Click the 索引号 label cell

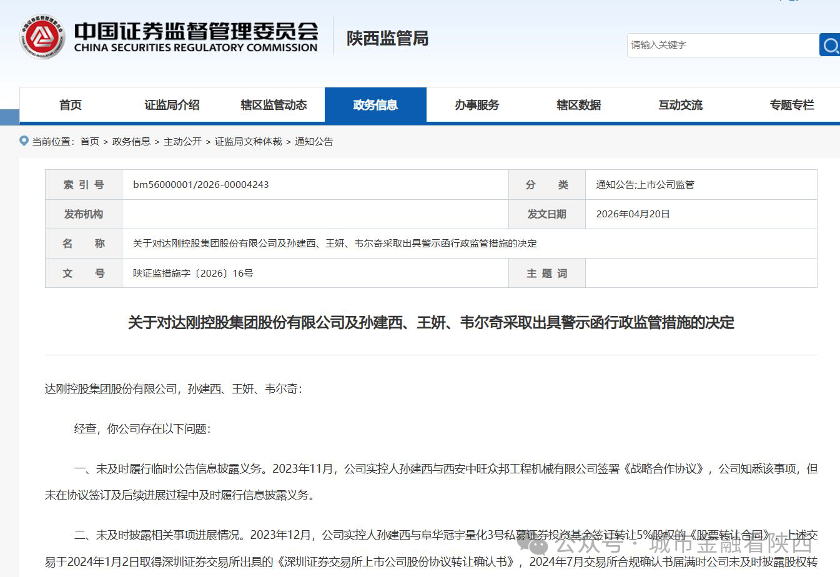pos(84,185)
